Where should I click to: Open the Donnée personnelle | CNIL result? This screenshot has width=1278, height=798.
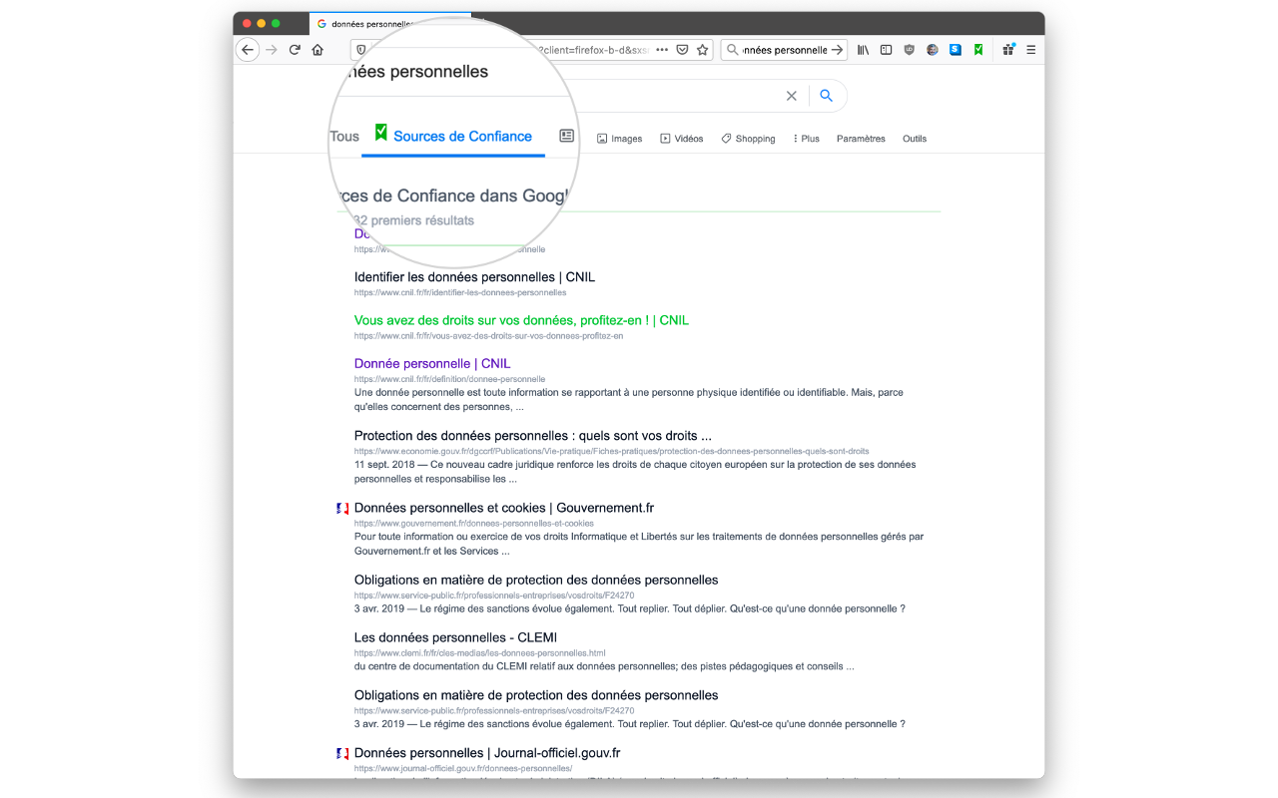[432, 364]
